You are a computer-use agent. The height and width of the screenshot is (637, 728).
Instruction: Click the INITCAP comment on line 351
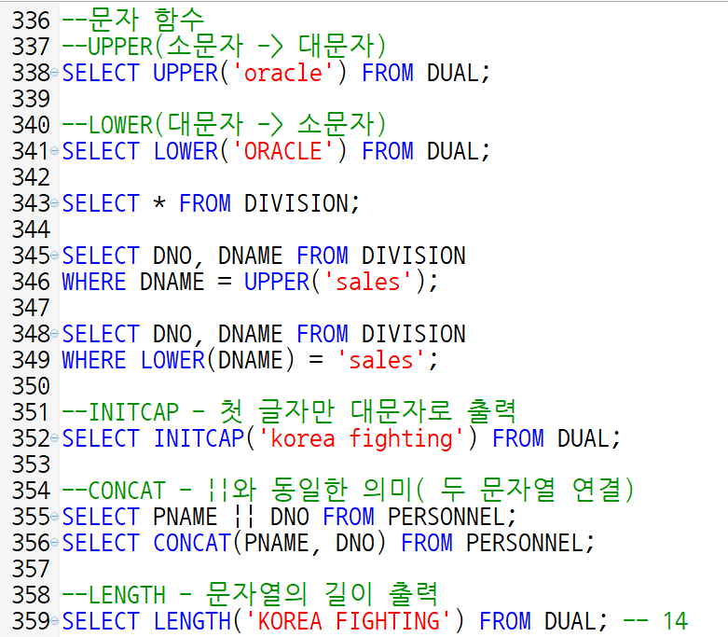point(289,411)
